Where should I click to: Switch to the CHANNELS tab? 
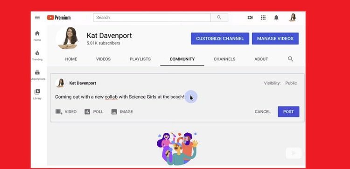click(224, 59)
